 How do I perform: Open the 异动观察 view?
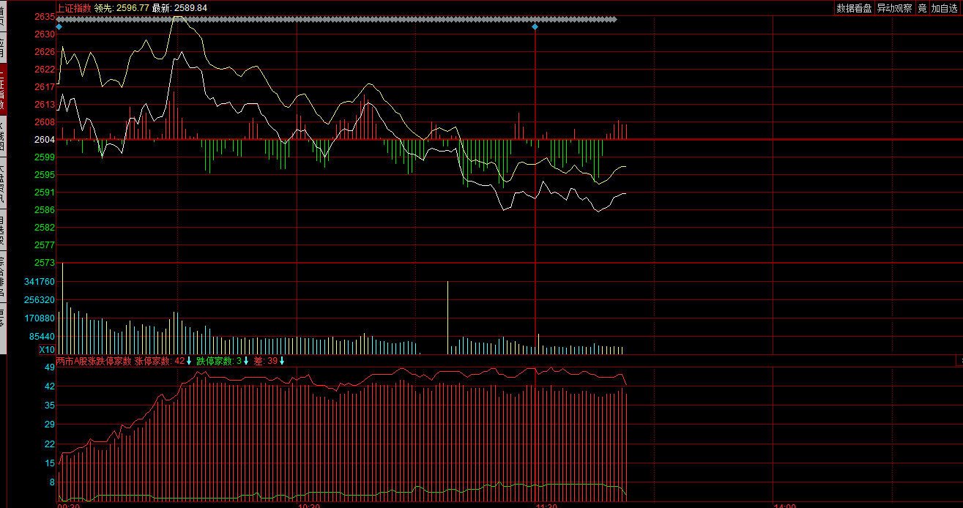pos(895,8)
